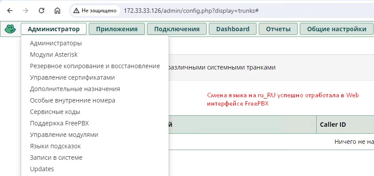Select Управление сертификатами menu item
This screenshot has width=374, height=176.
pyautogui.click(x=72, y=77)
